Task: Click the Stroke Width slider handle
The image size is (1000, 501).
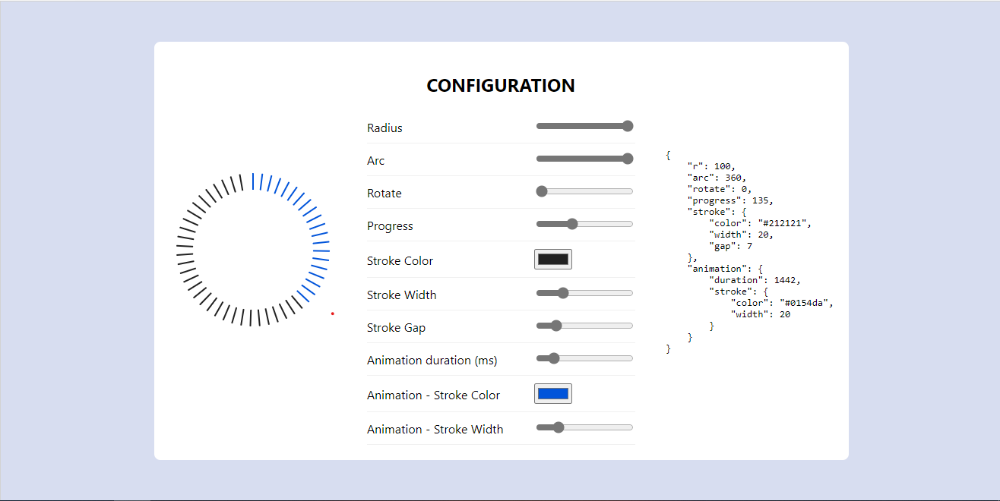Action: pos(563,293)
